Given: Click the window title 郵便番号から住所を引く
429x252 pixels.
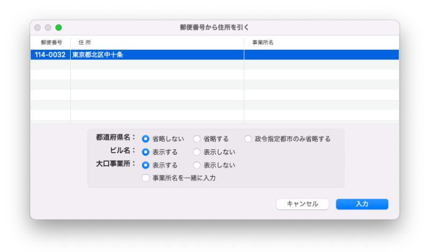Looking at the screenshot, I should 214,27.
